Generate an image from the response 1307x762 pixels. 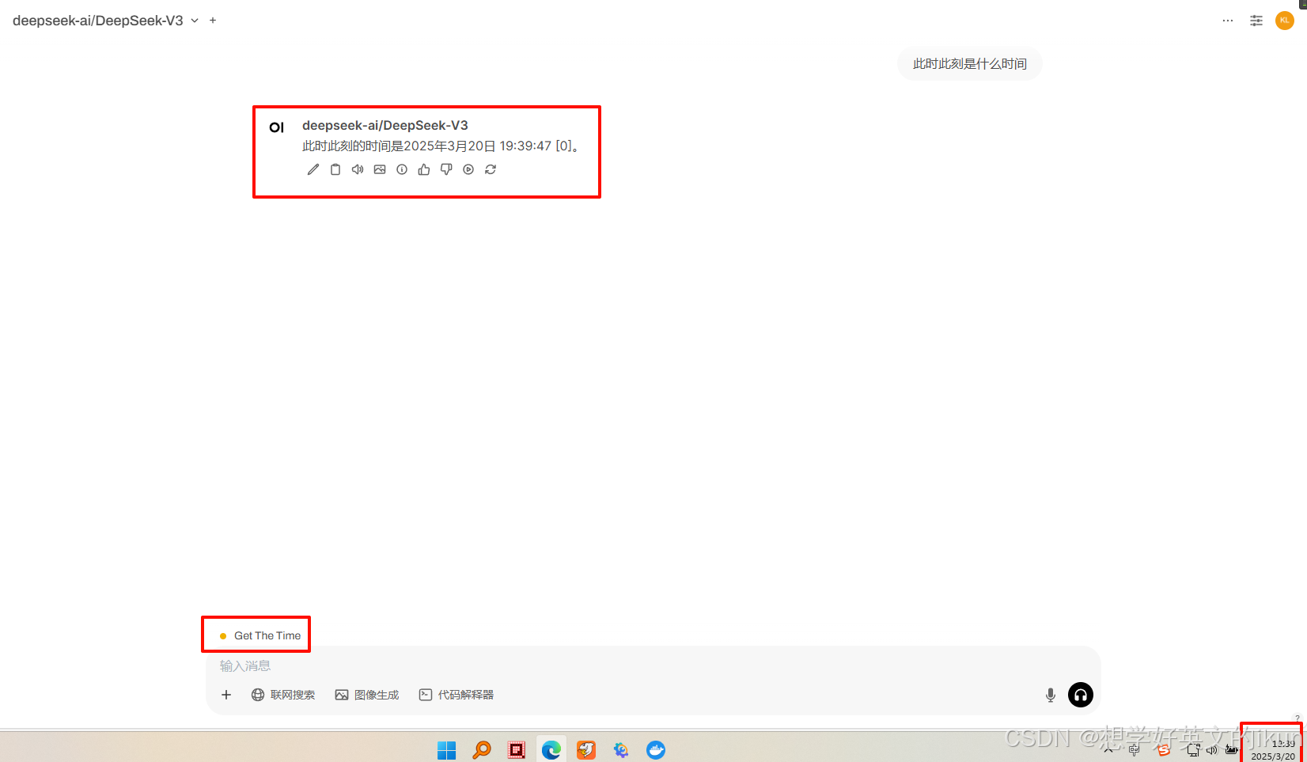click(380, 169)
